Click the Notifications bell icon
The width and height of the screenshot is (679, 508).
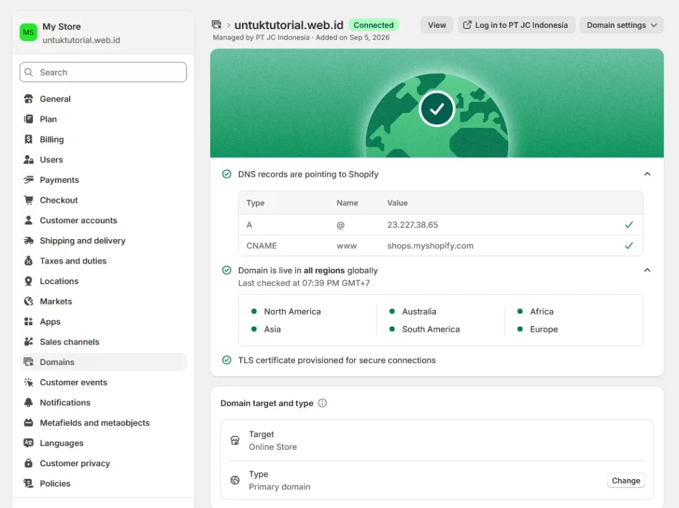[x=29, y=403]
